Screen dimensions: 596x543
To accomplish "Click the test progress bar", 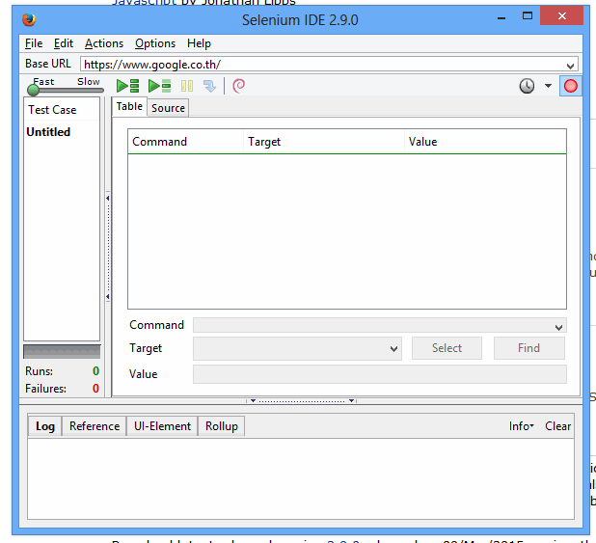I will coord(62,352).
